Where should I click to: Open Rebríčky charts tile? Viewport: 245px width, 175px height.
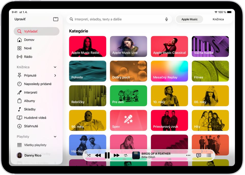tap(88, 96)
